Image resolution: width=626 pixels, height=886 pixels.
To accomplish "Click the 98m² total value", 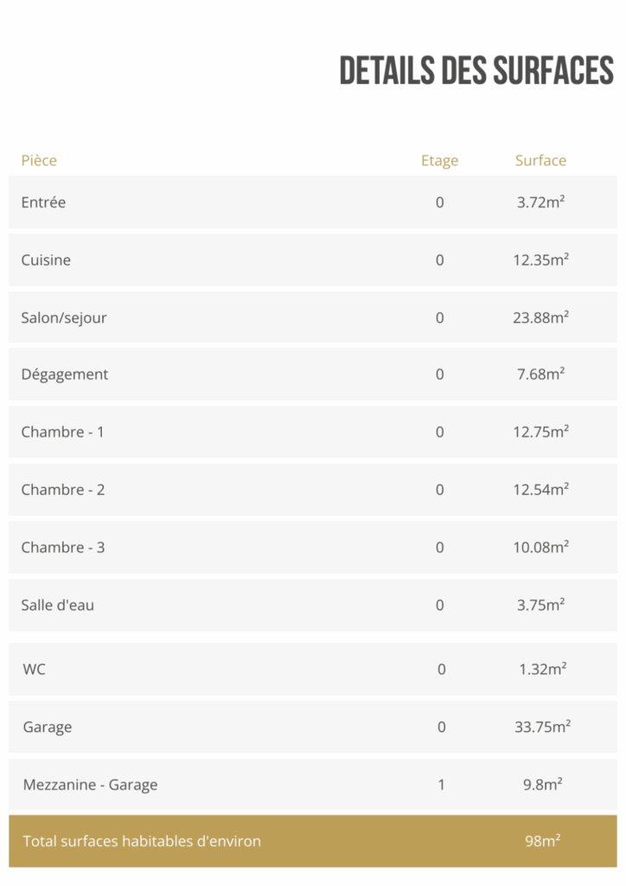I will coord(542,841).
